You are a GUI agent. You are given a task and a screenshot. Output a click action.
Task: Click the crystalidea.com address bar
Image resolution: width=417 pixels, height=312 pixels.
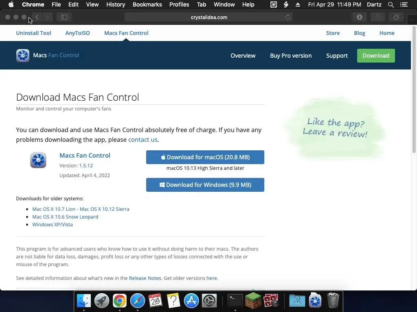click(209, 17)
